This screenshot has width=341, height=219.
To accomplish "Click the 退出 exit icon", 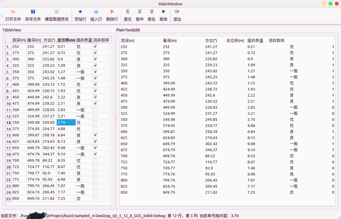I will tap(177, 12).
